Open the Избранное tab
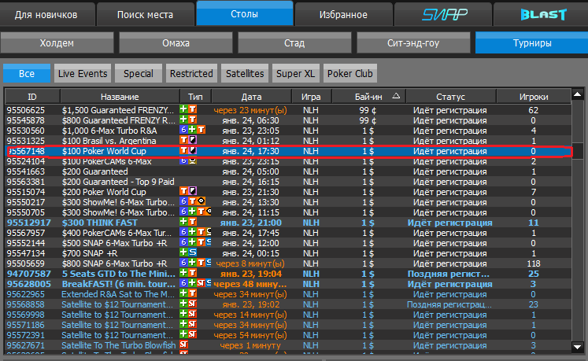588x361 pixels. (343, 15)
